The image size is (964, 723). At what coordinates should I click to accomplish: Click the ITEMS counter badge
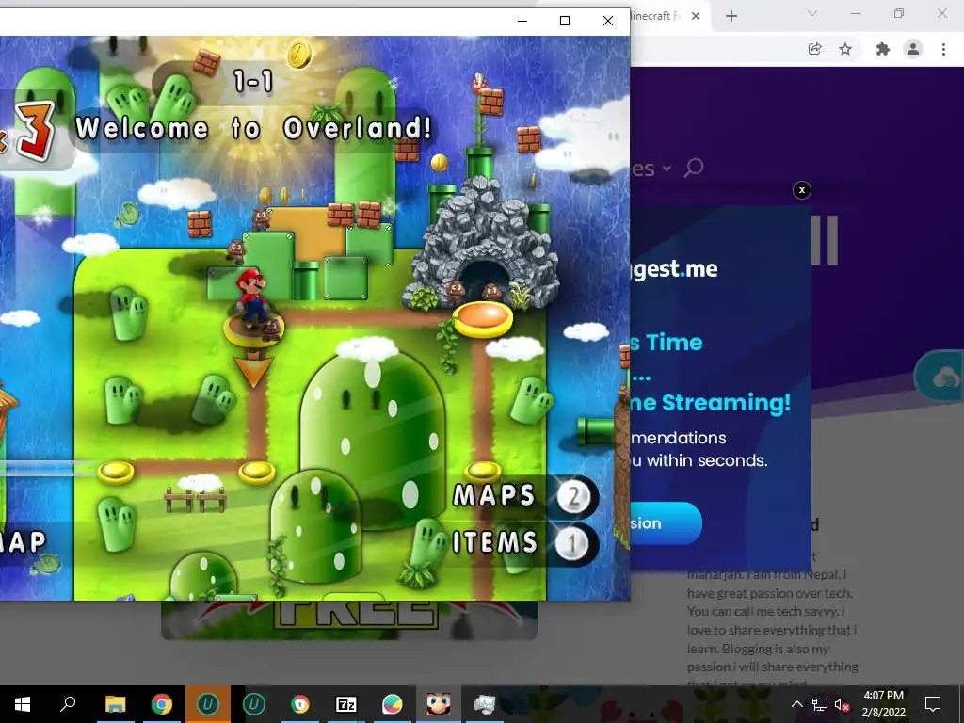(571, 543)
